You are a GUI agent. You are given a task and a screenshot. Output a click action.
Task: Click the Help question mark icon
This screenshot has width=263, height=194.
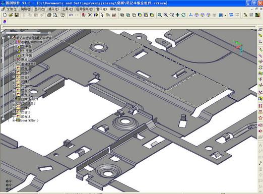pyautogui.click(x=62, y=15)
